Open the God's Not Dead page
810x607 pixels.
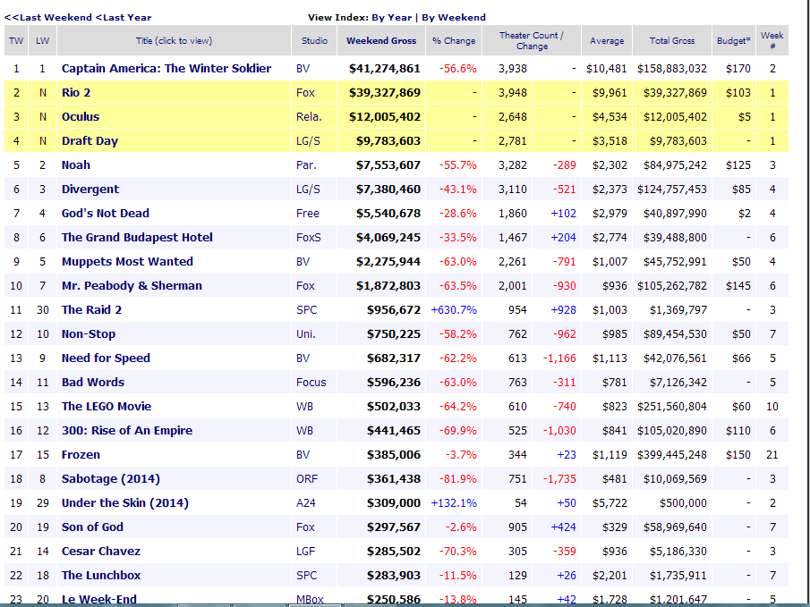coord(106,213)
